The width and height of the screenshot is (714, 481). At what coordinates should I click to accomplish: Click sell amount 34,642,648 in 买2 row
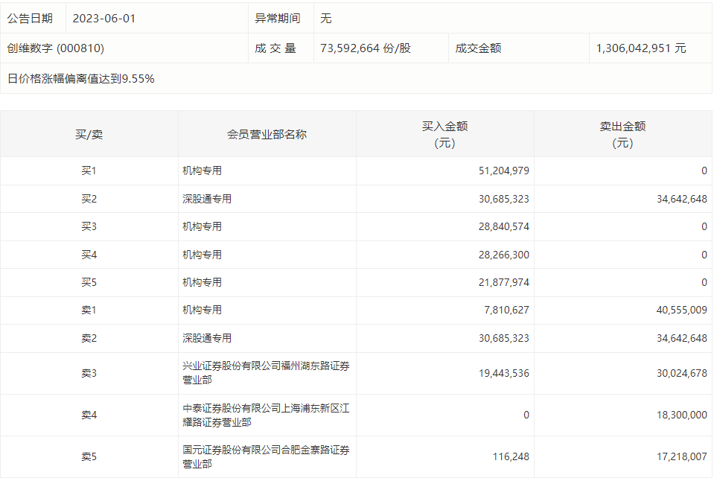(682, 199)
